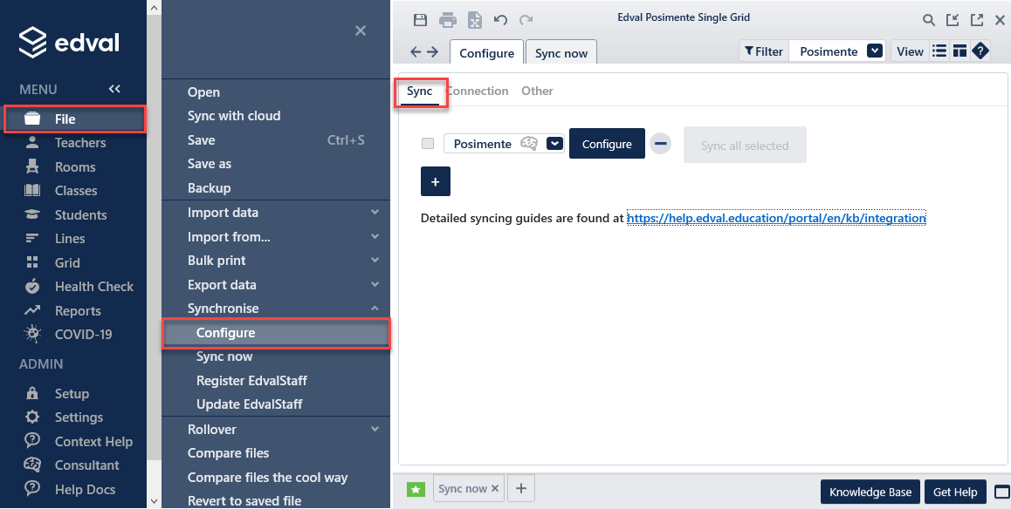Go back with the left arrow
1011x509 pixels.
(x=416, y=52)
